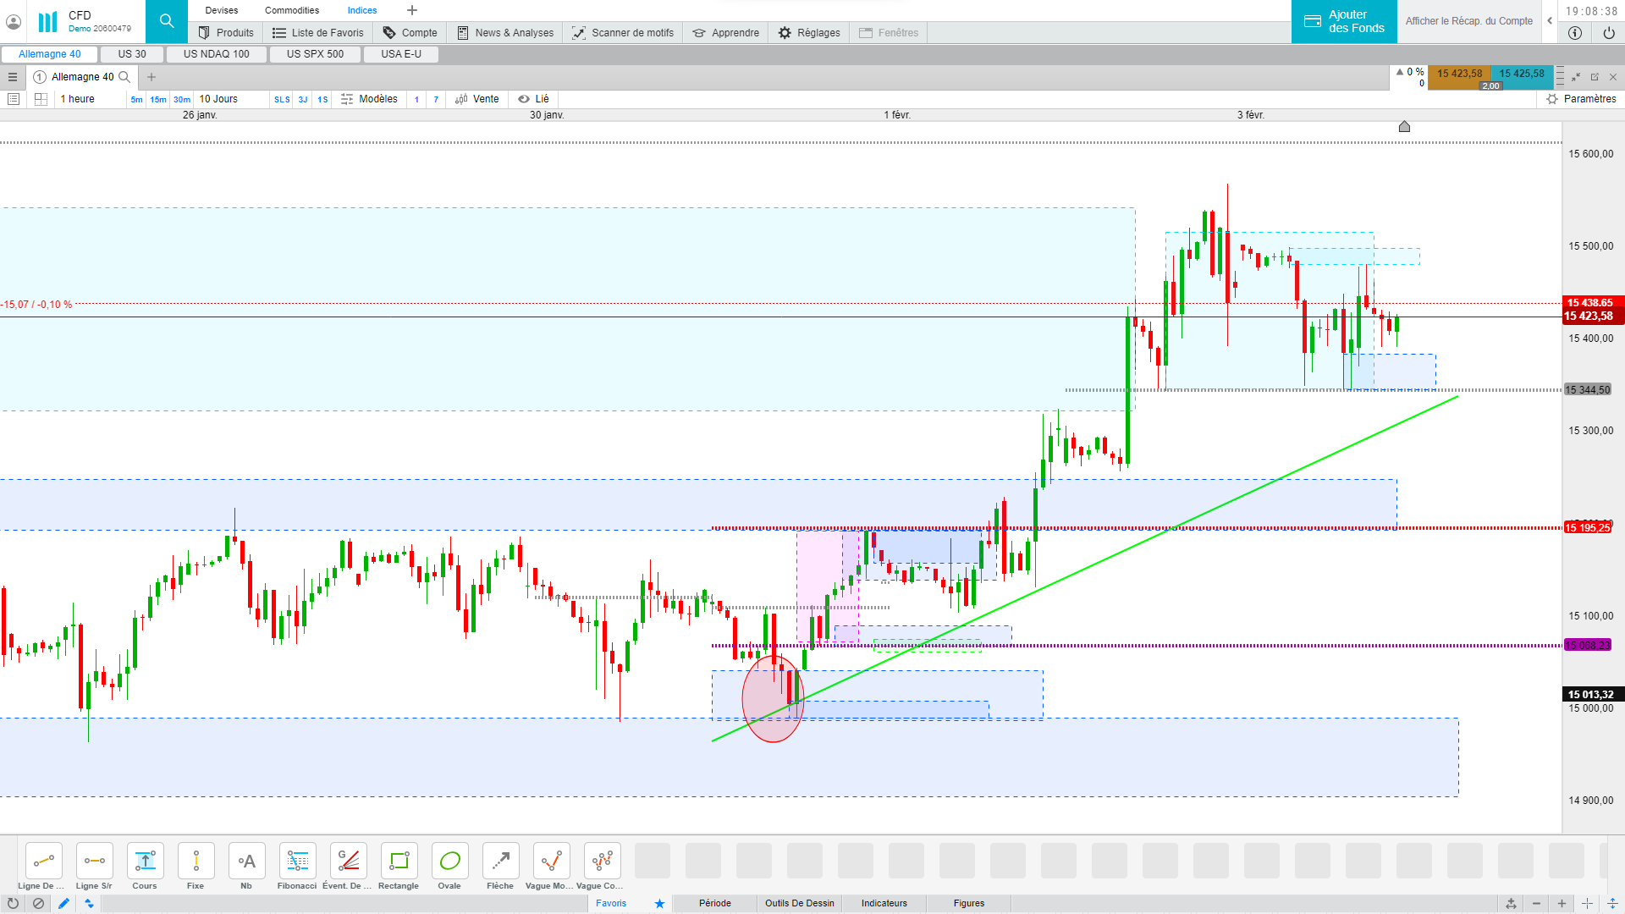Select the Fixe line tool
This screenshot has height=914, width=1625.
196,862
